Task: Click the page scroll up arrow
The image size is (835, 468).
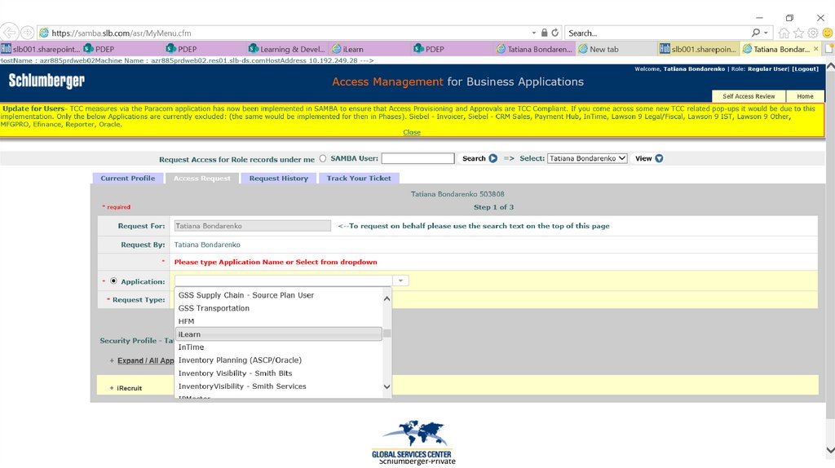Action: point(830,67)
